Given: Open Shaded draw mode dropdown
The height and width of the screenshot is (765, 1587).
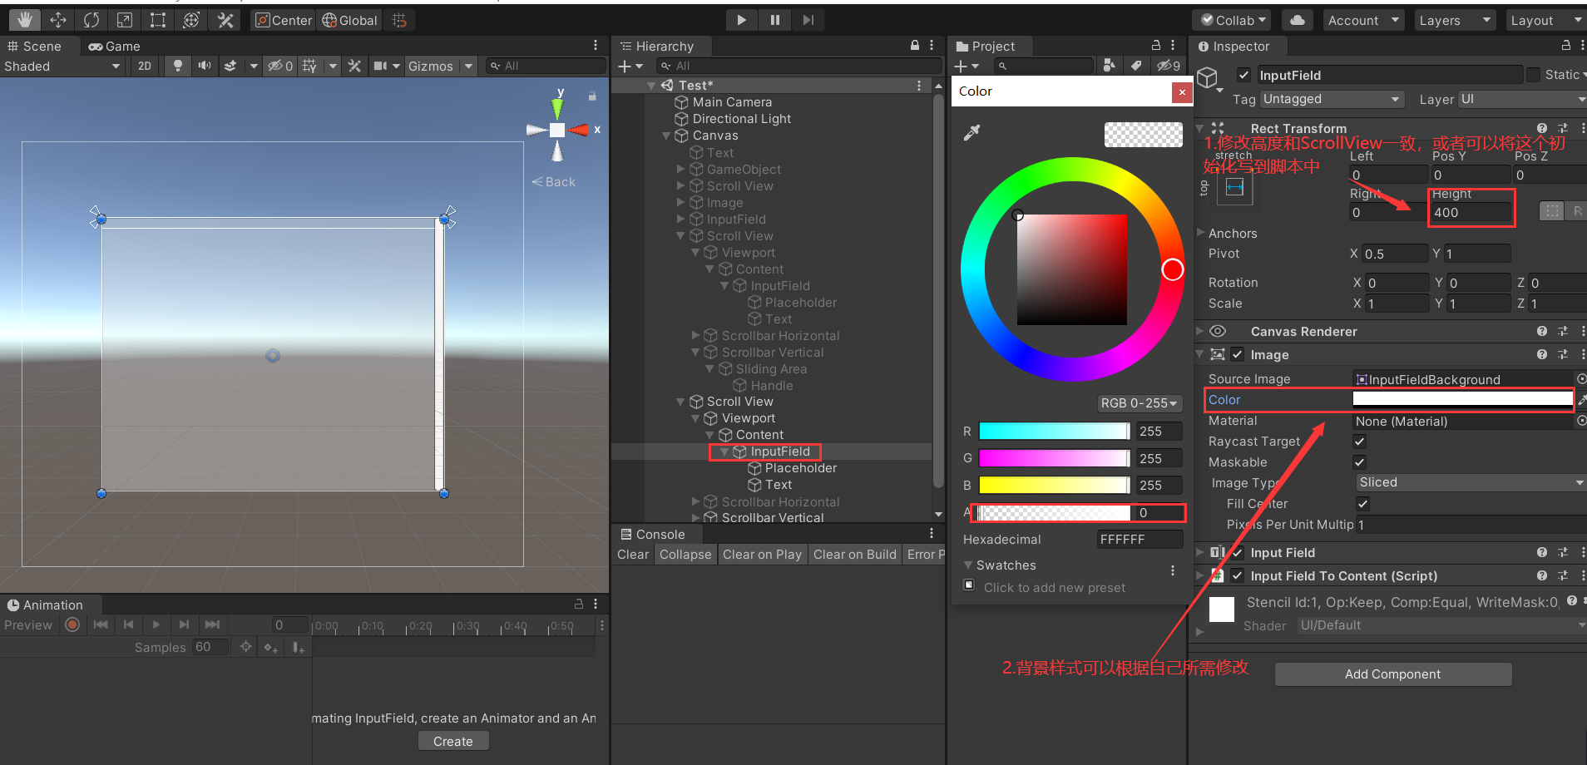Looking at the screenshot, I should pyautogui.click(x=62, y=66).
